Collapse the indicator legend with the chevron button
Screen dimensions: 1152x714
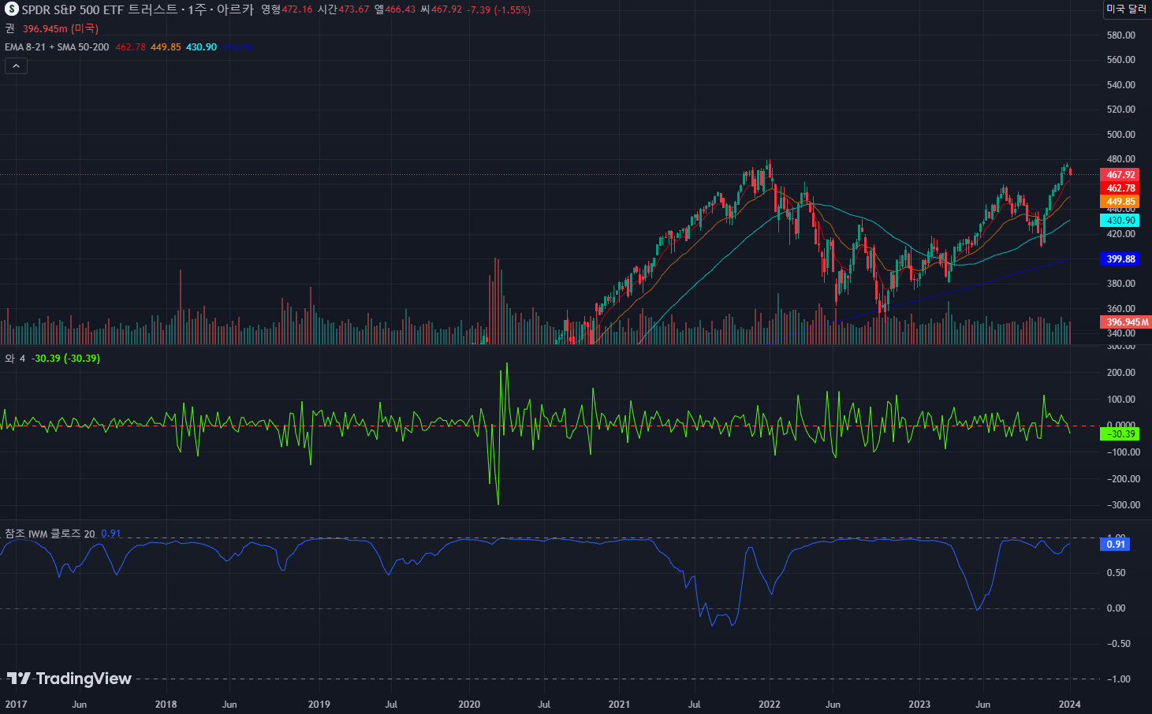pyautogui.click(x=16, y=66)
